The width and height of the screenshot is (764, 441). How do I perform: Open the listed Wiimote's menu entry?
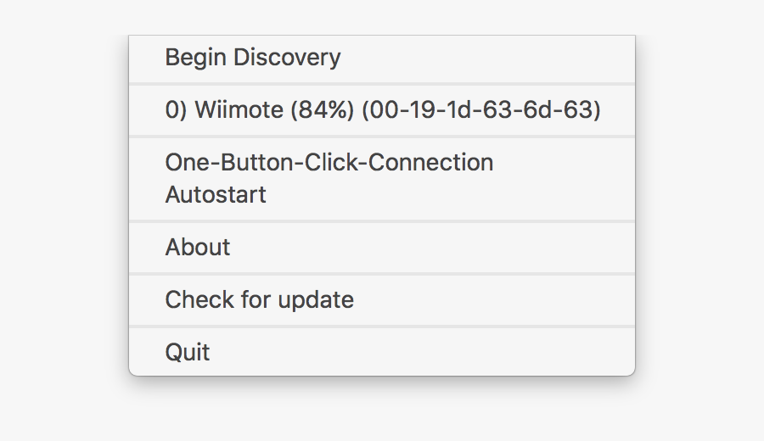click(382, 110)
